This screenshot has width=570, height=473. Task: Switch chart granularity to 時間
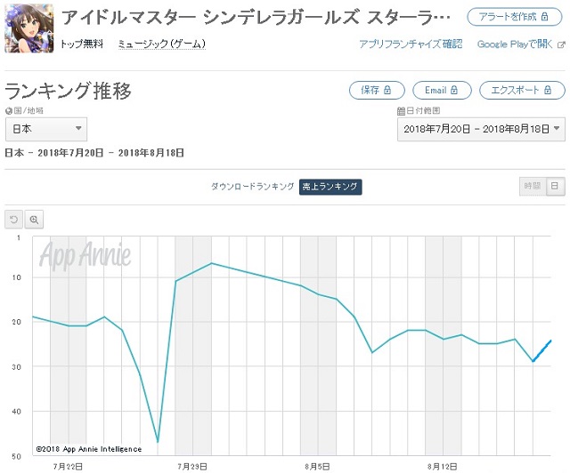[x=533, y=186]
